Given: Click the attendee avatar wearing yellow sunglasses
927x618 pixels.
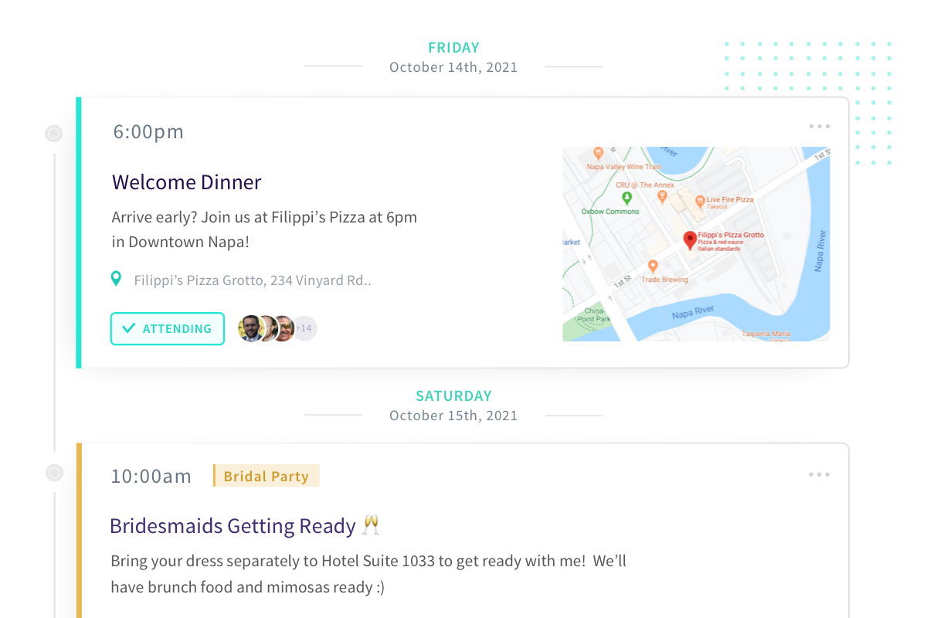Looking at the screenshot, I should [x=285, y=328].
